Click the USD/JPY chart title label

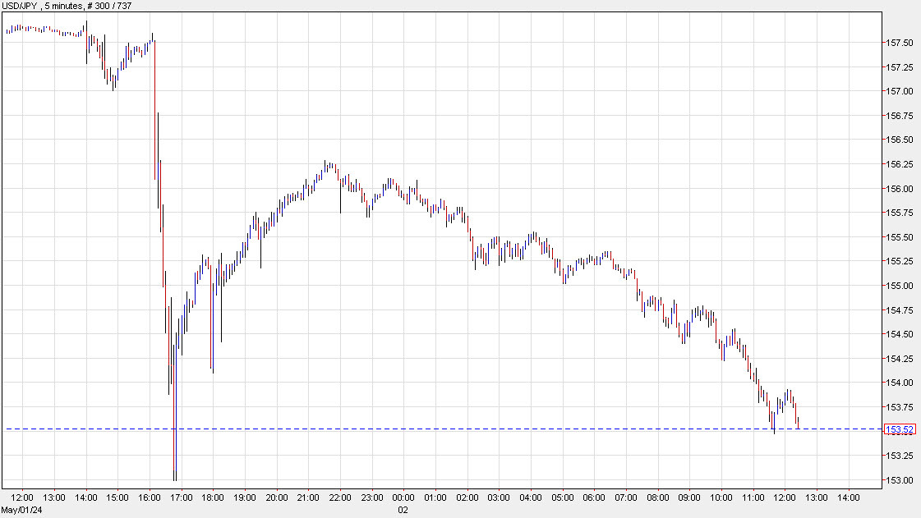pos(21,5)
